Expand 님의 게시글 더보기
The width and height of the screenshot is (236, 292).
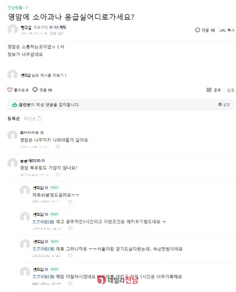pyautogui.click(x=49, y=75)
